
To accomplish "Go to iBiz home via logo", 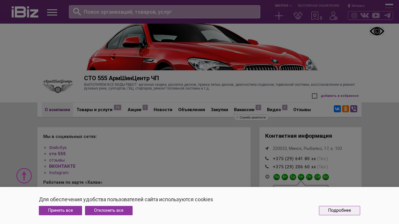I will 25,12.
